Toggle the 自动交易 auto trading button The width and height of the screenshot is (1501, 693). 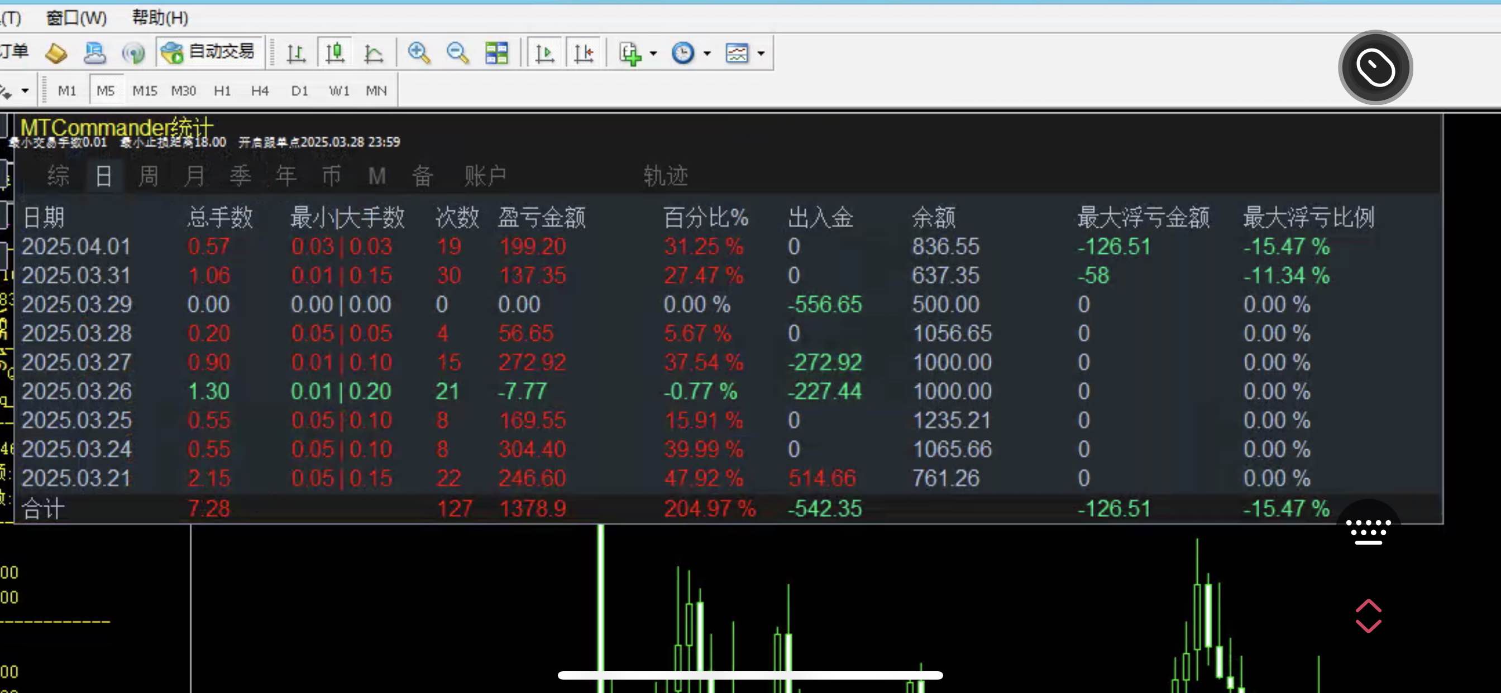click(x=209, y=52)
